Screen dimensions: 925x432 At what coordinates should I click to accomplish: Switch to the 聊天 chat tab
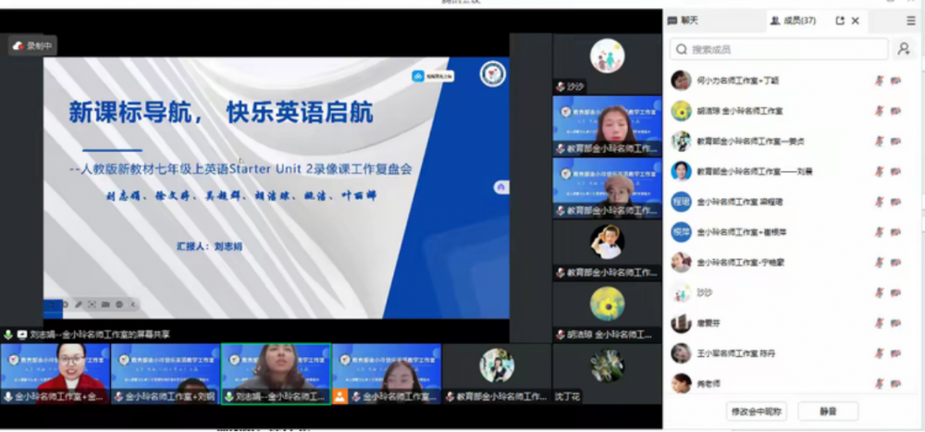(684, 20)
